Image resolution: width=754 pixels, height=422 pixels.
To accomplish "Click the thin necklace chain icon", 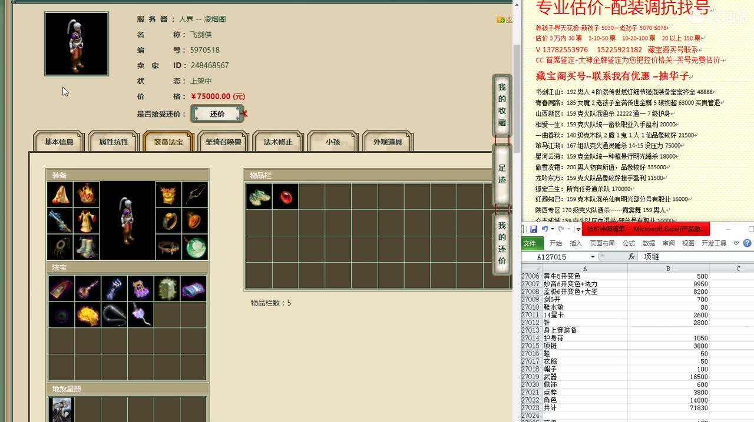I will [x=195, y=195].
